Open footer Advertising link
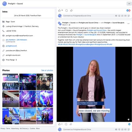The height and width of the screenshot is (132, 132). click(15, 128)
